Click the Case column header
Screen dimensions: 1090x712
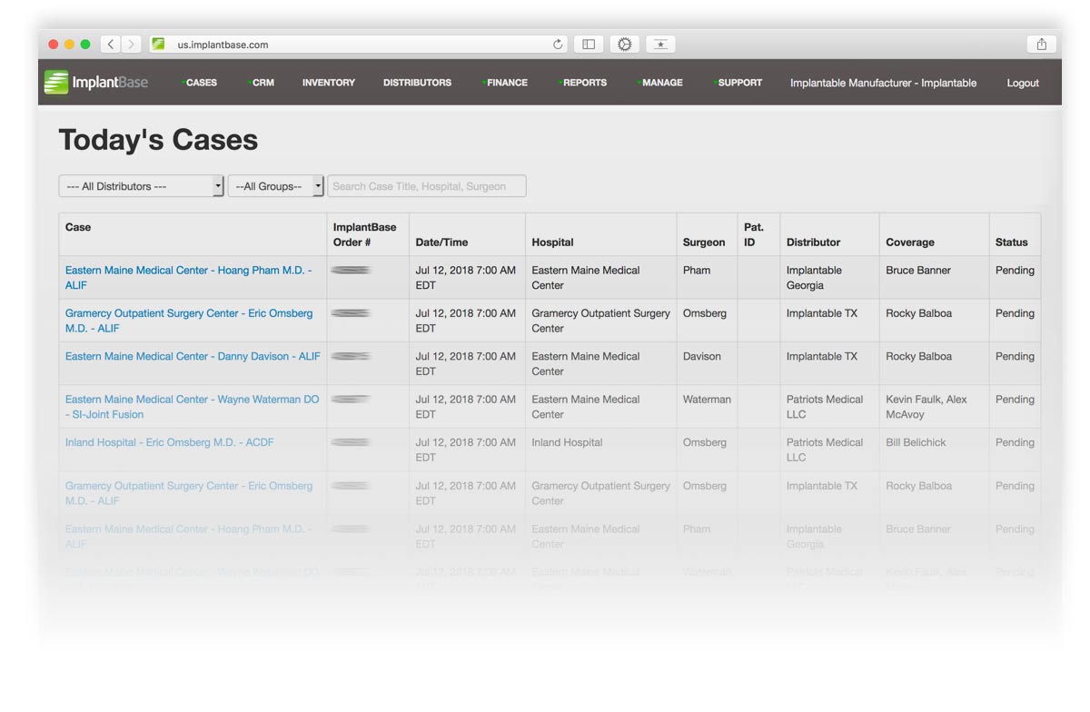point(78,227)
